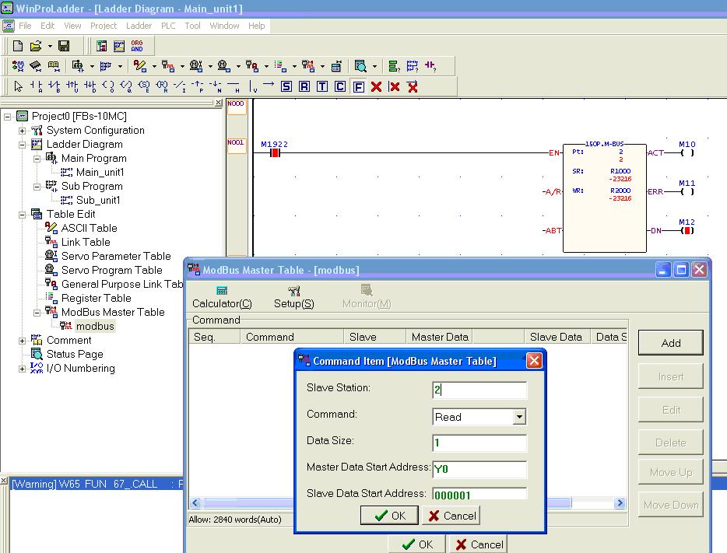Image resolution: width=727 pixels, height=553 pixels.
Task: Confirm Command Item dialog with OK
Action: click(389, 516)
